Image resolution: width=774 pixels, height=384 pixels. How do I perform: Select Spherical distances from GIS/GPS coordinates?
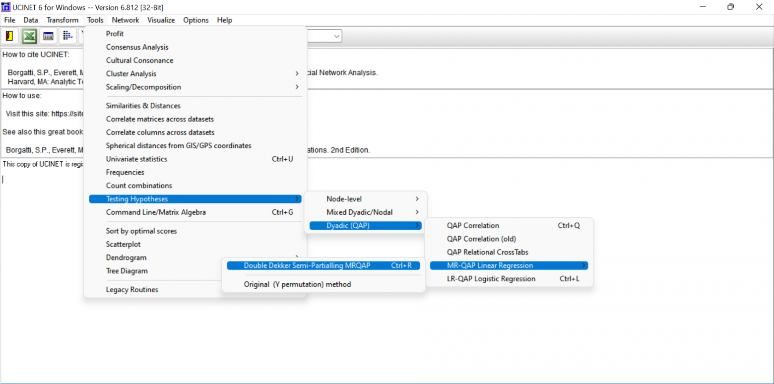[x=195, y=146]
